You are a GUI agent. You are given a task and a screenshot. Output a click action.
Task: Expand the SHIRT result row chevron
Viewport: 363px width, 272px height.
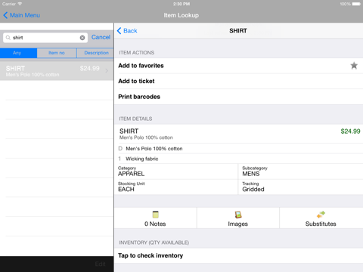(x=107, y=71)
